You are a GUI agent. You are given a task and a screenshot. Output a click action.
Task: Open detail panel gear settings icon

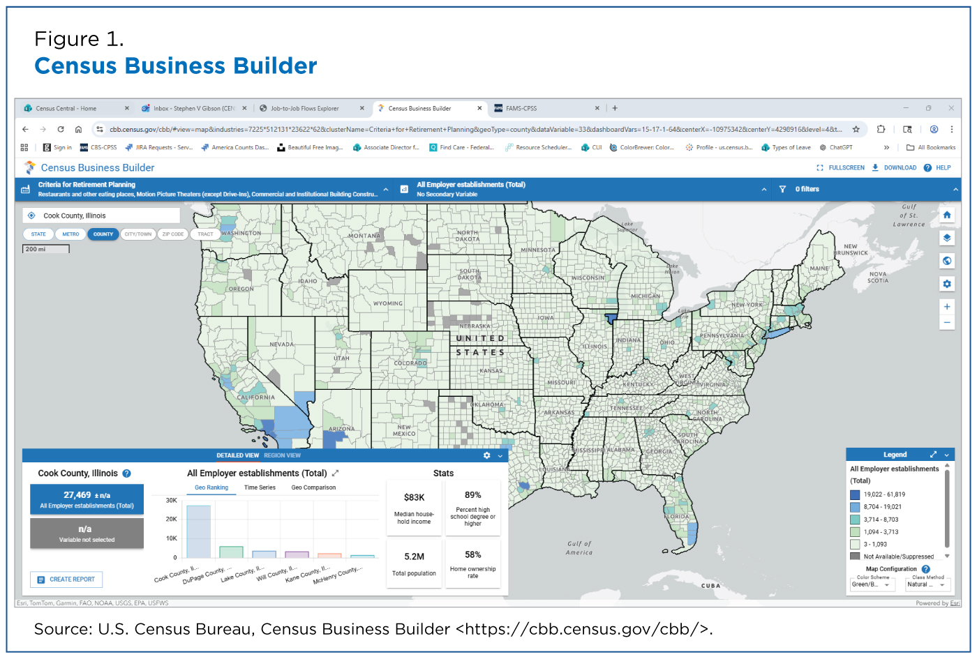pyautogui.click(x=487, y=455)
